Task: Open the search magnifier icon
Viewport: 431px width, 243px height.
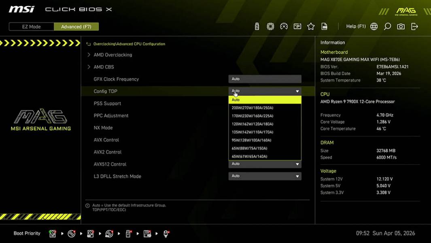Action: (387, 26)
